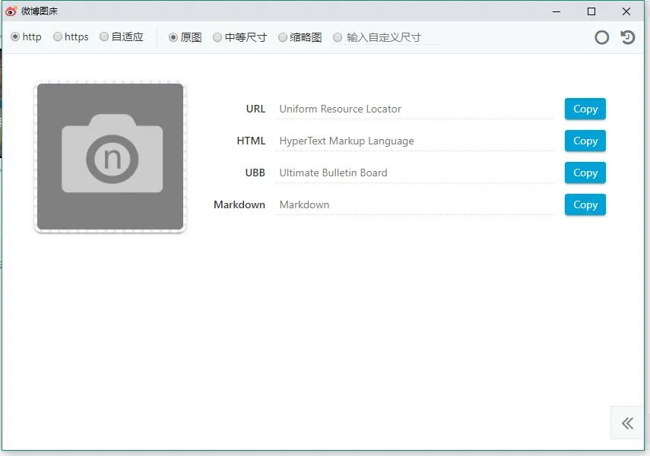Minimize the 微博图床 window

[x=556, y=11]
